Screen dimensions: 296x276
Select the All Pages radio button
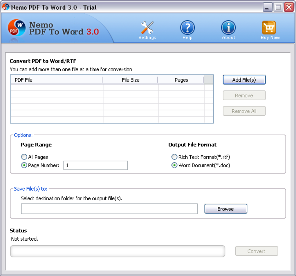(x=24, y=157)
